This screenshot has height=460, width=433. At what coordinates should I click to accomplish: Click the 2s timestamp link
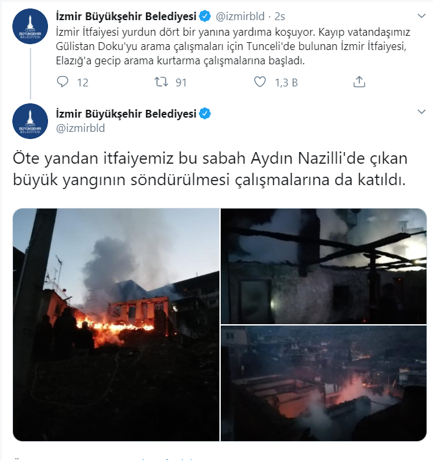(280, 16)
